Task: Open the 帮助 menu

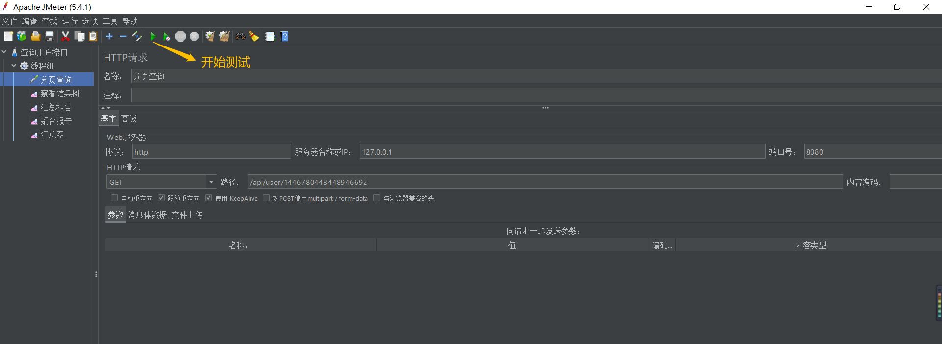Action: [130, 21]
